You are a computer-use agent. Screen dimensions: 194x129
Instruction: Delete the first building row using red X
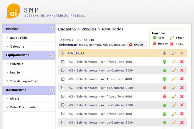(x=182, y=62)
